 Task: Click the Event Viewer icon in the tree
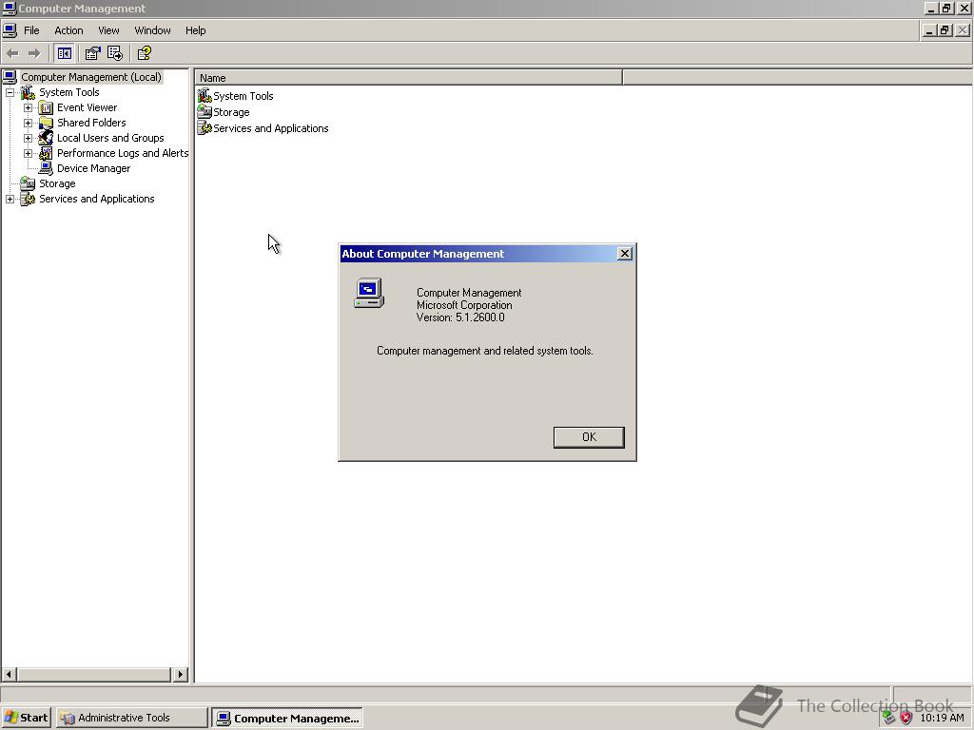coord(46,108)
